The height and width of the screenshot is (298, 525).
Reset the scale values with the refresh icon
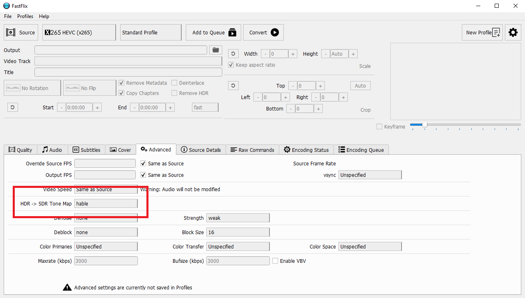coord(233,54)
